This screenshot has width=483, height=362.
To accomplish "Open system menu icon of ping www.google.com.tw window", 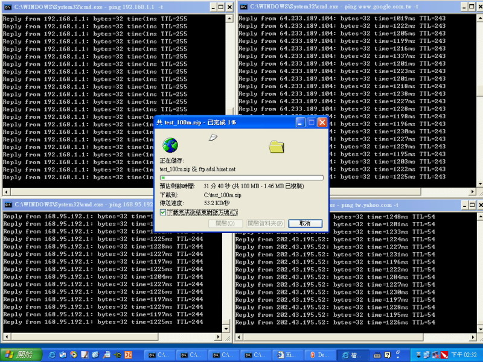I will 244,7.
